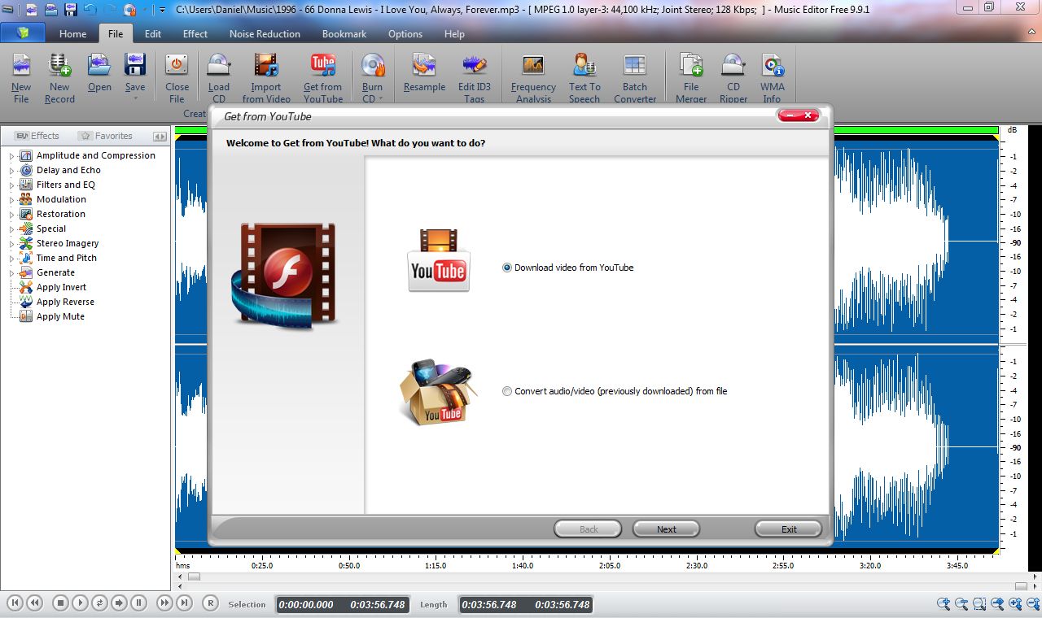Click the Play button
This screenshot has height=618, width=1042.
[x=80, y=603]
